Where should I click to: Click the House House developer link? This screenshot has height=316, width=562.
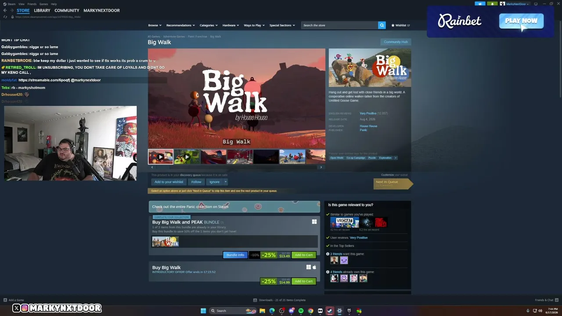[x=368, y=126]
